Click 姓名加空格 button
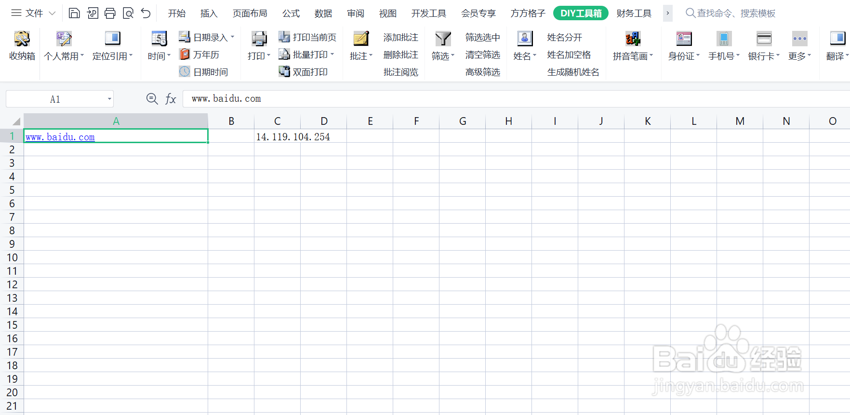This screenshot has width=850, height=415. point(569,54)
